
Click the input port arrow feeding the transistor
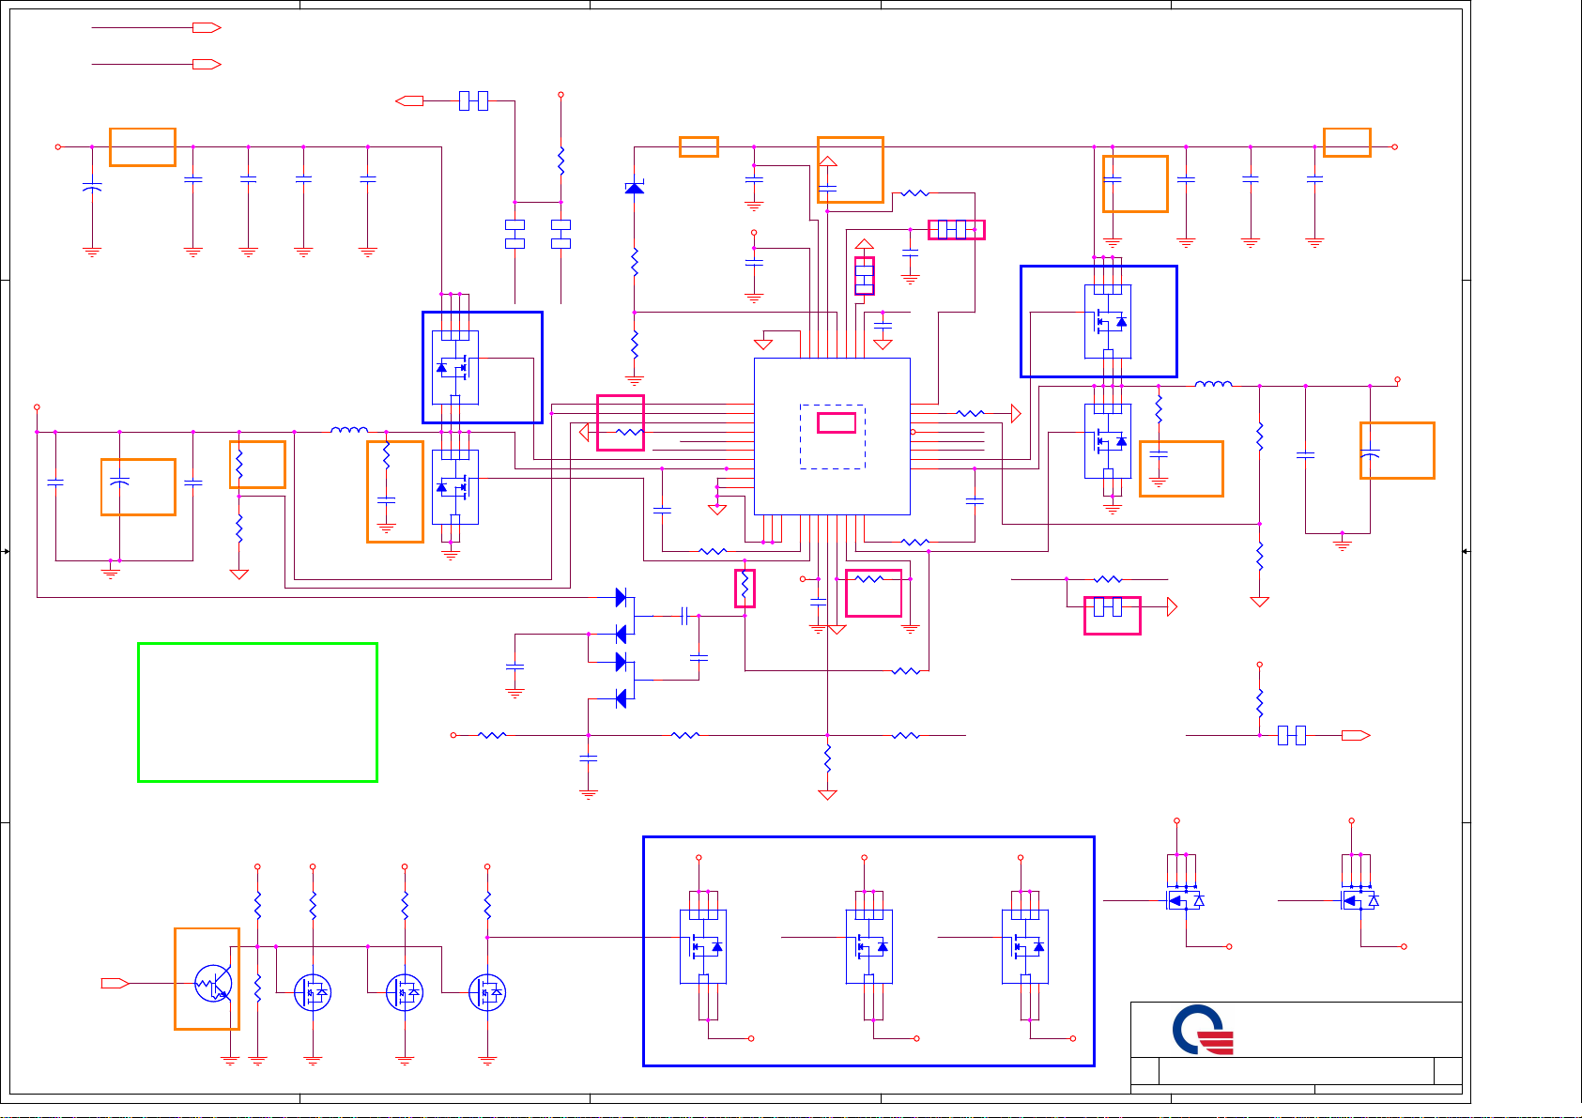[115, 983]
